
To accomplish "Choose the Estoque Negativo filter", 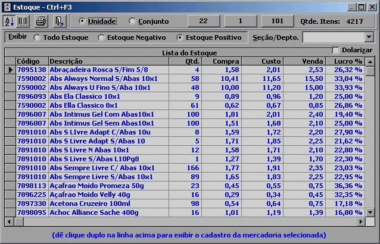I will click(x=101, y=37).
